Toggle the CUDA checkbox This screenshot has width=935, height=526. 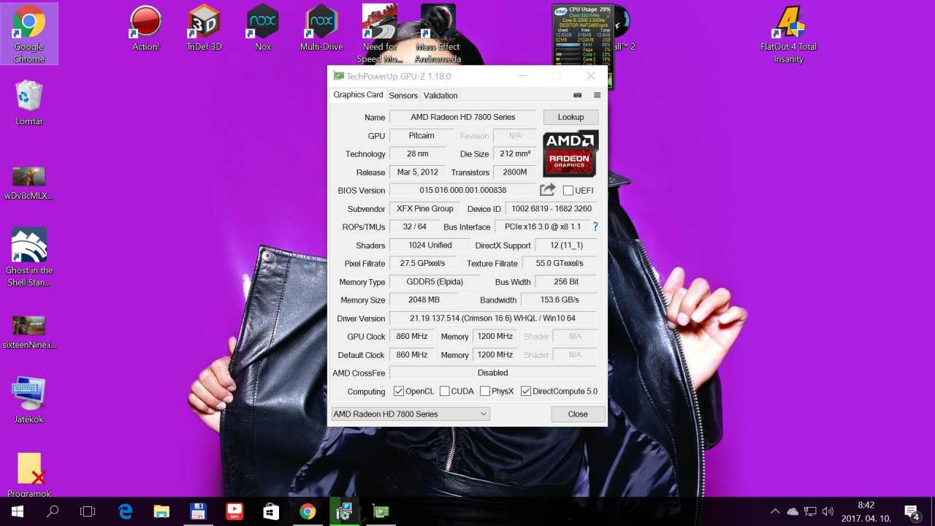pyautogui.click(x=444, y=392)
